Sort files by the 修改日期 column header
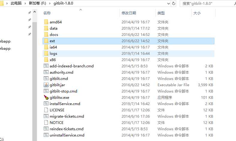Image resolution: width=236 pixels, height=141 pixels. [129, 13]
